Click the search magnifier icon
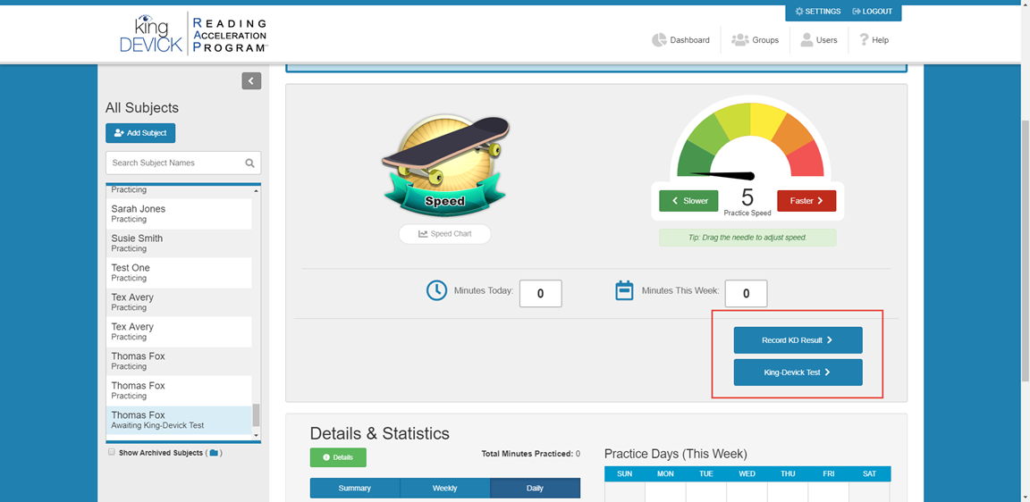 (x=249, y=163)
